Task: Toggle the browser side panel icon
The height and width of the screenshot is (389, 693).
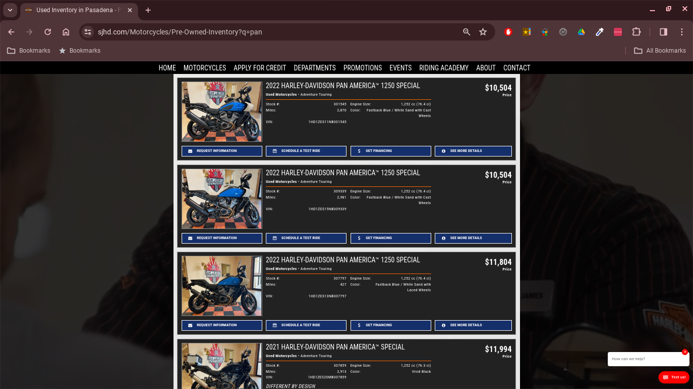Action: tap(663, 32)
